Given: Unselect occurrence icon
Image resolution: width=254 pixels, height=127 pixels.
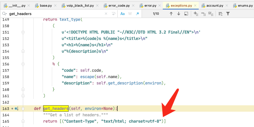Looking at the screenshot, I should coord(203,14).
